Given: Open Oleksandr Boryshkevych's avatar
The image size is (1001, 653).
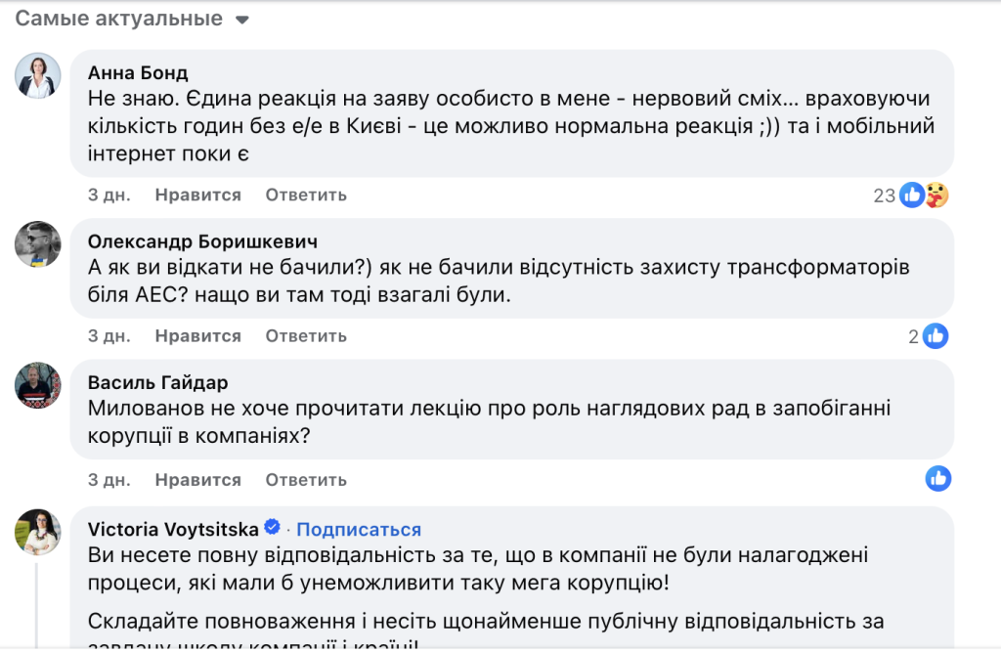Looking at the screenshot, I should point(37,244).
